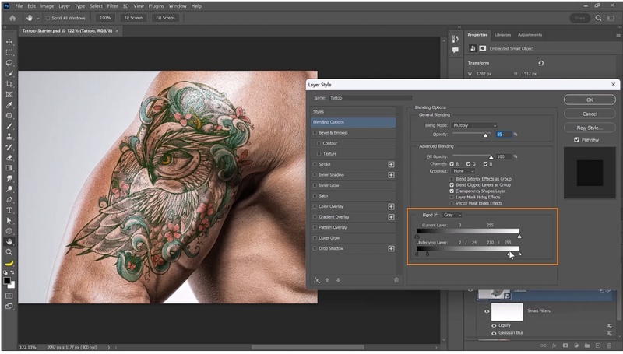Open the Properties panel flyout menu
Image resolution: width=623 pixels, height=354 pixels.
point(618,35)
